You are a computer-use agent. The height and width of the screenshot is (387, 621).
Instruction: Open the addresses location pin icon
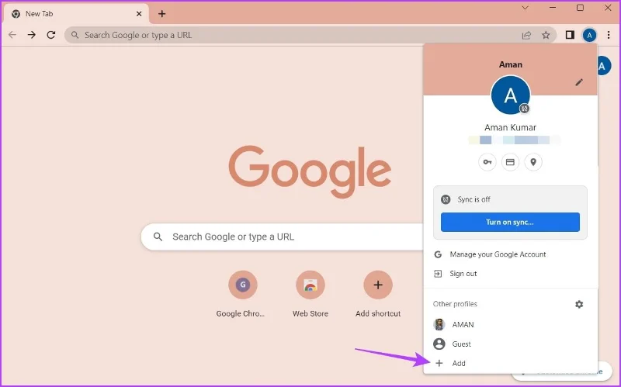(533, 162)
